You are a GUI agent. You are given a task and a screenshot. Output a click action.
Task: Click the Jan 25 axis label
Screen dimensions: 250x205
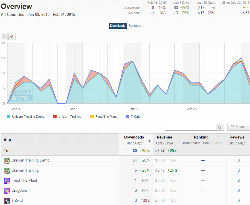tap(192, 109)
